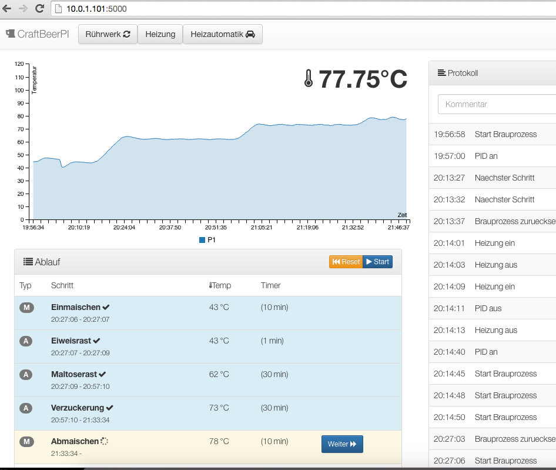Click the browser reload icon

point(39,8)
